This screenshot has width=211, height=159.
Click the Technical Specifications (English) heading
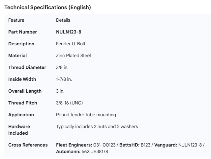click(x=47, y=7)
